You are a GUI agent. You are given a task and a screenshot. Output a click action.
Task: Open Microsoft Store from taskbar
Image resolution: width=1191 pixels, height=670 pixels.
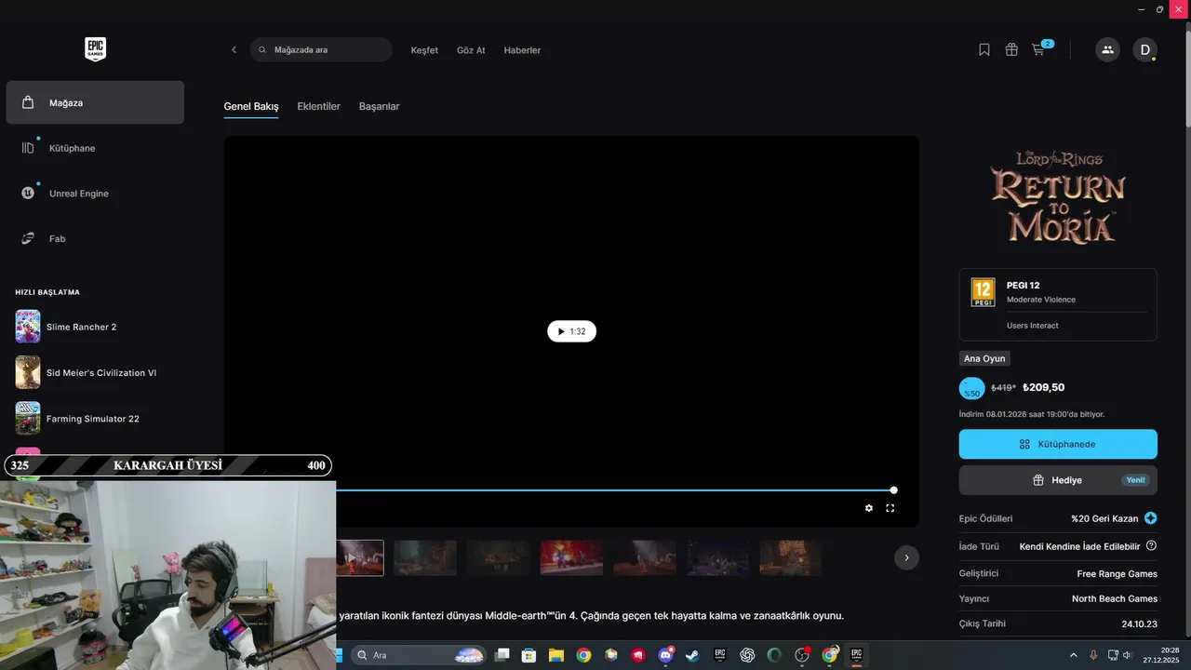[529, 655]
